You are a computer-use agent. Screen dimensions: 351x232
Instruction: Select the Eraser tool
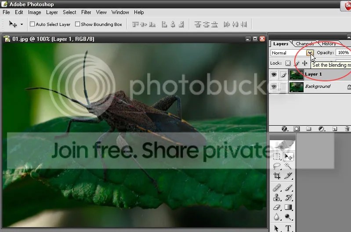[277, 207]
